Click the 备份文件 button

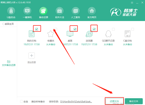[134, 101]
